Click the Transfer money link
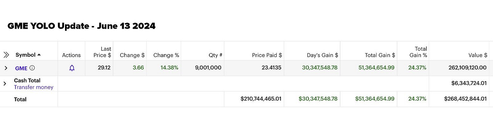 point(34,87)
